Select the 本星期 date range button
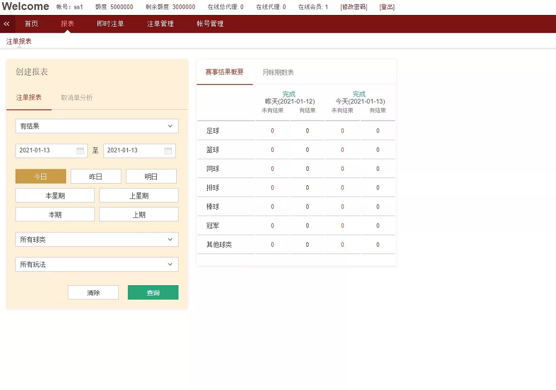Viewport: 556px width, 390px height. click(x=54, y=195)
